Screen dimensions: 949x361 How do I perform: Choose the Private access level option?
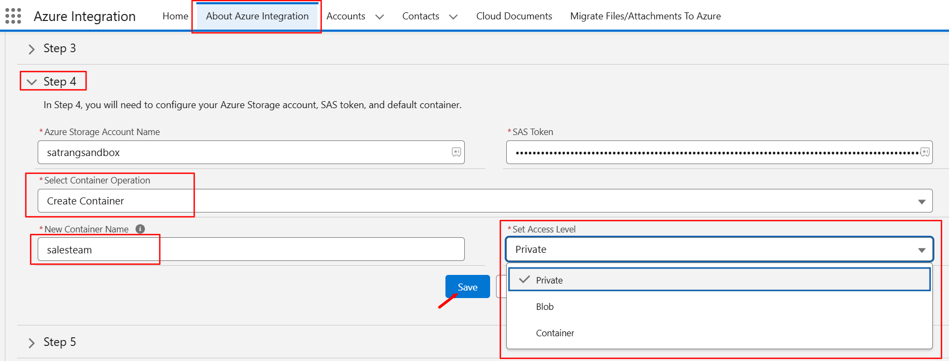tap(719, 280)
